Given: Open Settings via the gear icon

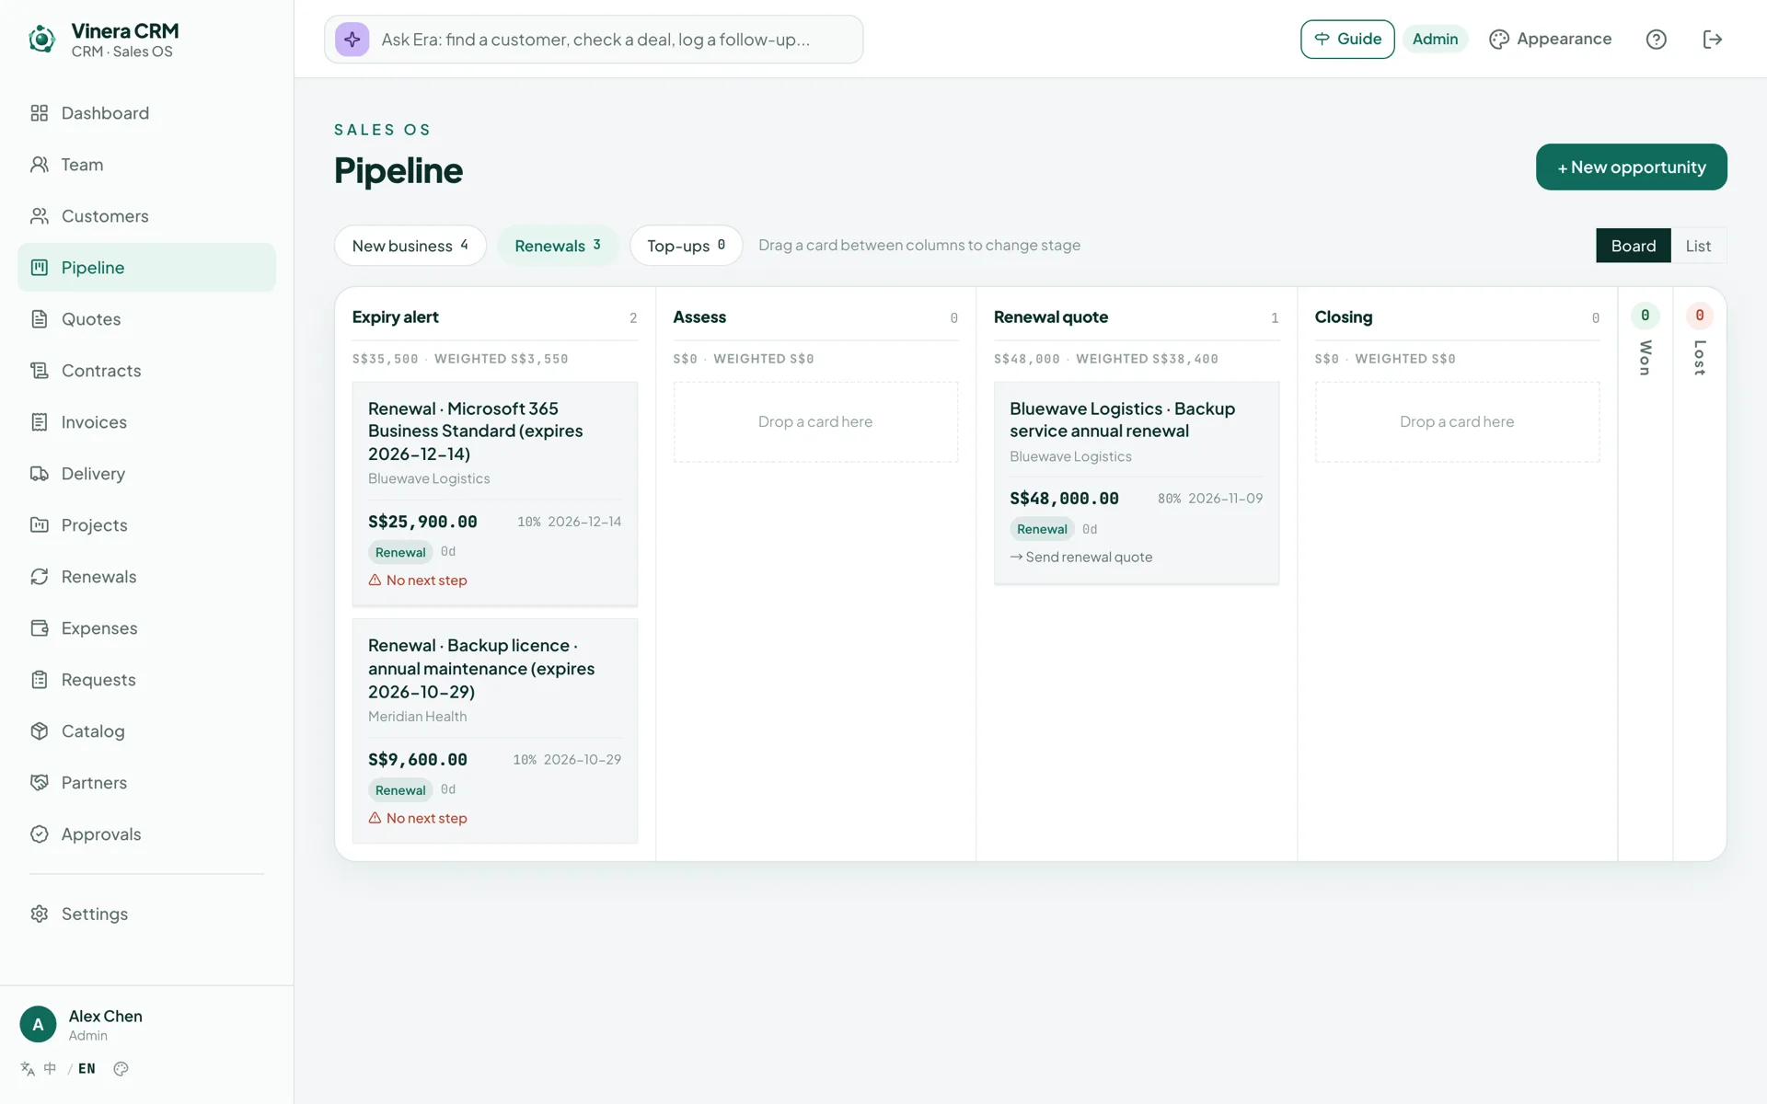Looking at the screenshot, I should (39, 914).
